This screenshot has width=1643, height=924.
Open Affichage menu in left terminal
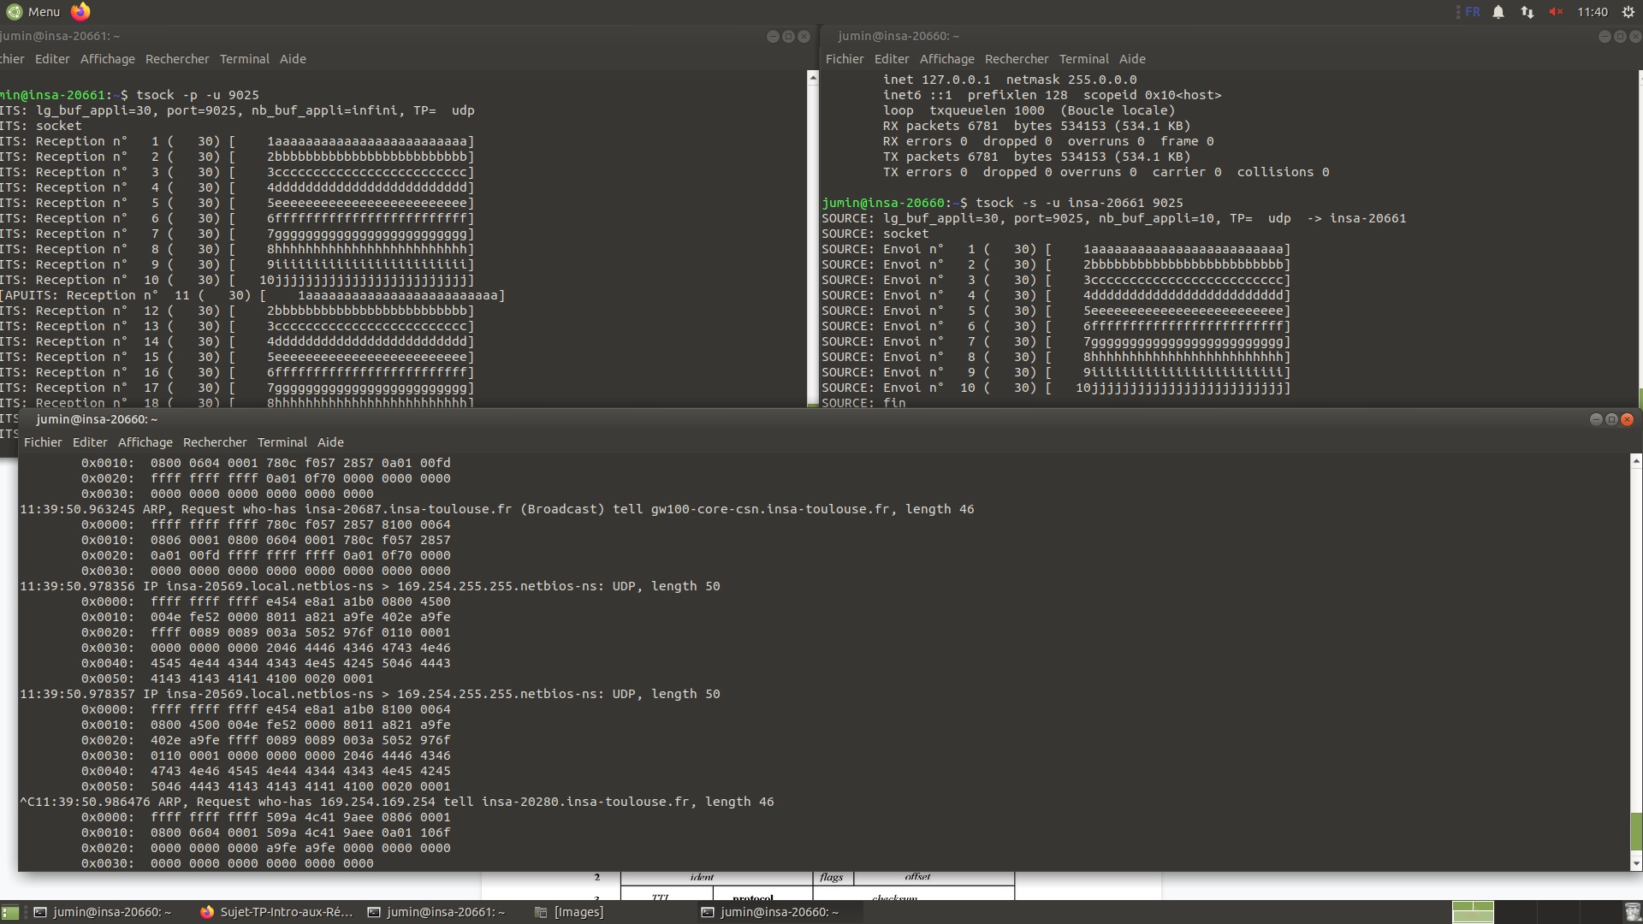107,59
